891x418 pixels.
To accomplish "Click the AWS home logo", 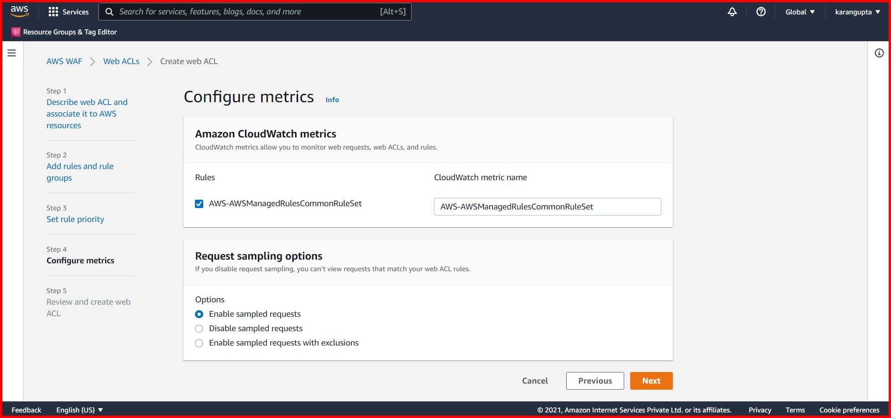I will (18, 11).
